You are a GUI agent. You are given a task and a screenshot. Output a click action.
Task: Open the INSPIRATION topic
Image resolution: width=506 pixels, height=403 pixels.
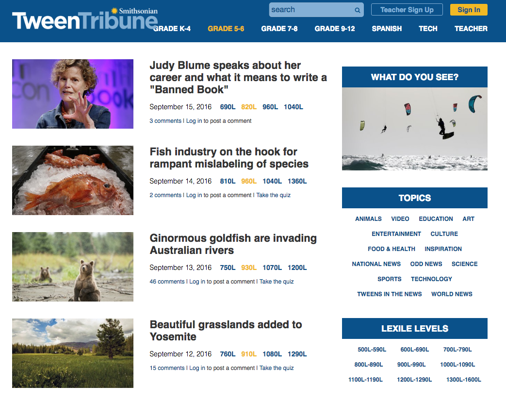click(x=443, y=249)
